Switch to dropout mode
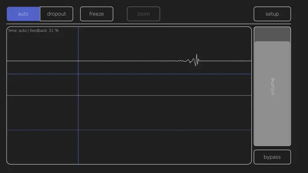Screen dimensions: 308x173 (x=56, y=14)
